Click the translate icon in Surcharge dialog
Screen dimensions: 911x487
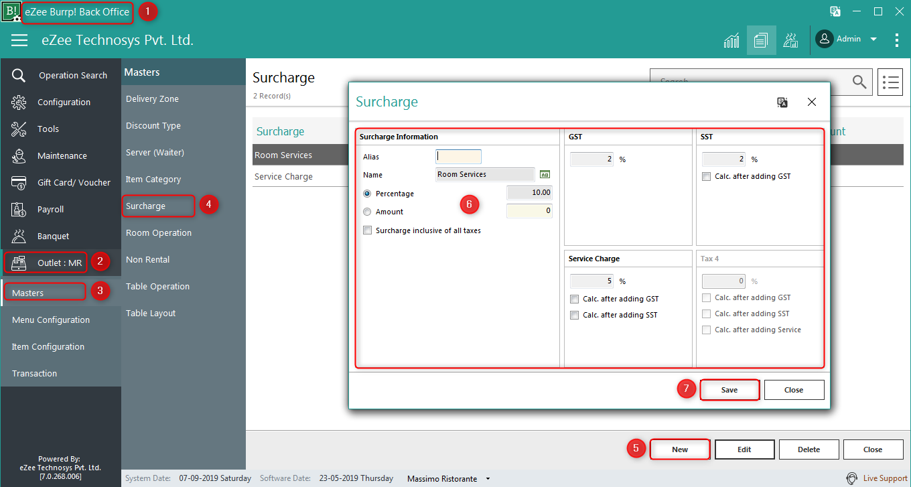pos(782,102)
